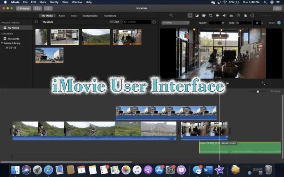Open the volume speaker adjustment icon
284x177 pixels.
[x=224, y=16]
